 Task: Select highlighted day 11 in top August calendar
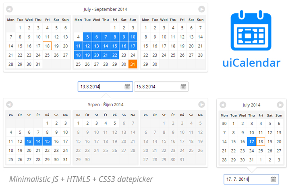pos(79,46)
